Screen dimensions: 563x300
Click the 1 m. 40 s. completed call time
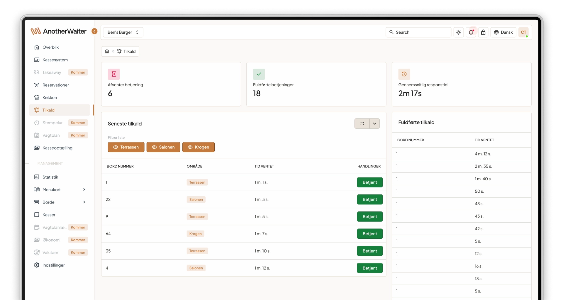(x=483, y=179)
